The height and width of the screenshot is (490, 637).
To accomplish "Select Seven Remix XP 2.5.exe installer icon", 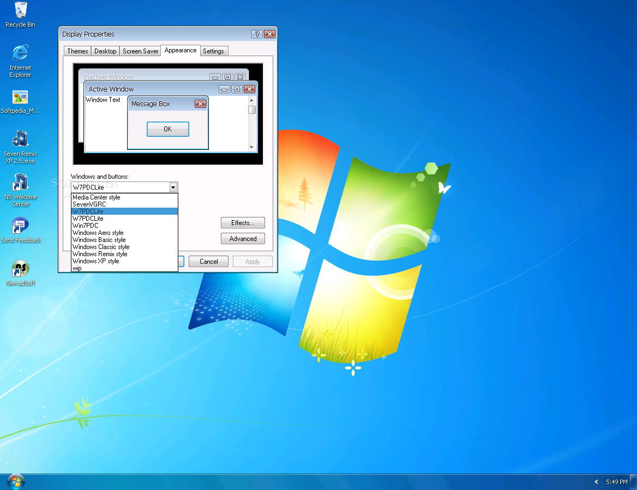I will (x=20, y=147).
